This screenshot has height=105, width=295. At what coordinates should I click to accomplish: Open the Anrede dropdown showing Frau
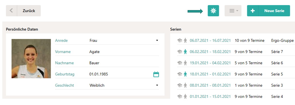point(124,40)
